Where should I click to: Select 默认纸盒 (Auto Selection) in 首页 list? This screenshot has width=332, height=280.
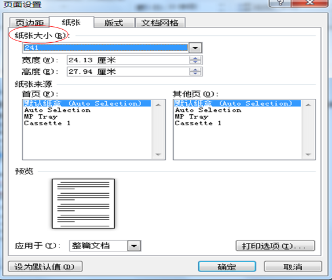click(87, 103)
